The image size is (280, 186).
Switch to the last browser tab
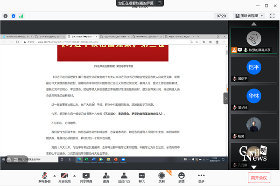pyautogui.click(x=180, y=36)
